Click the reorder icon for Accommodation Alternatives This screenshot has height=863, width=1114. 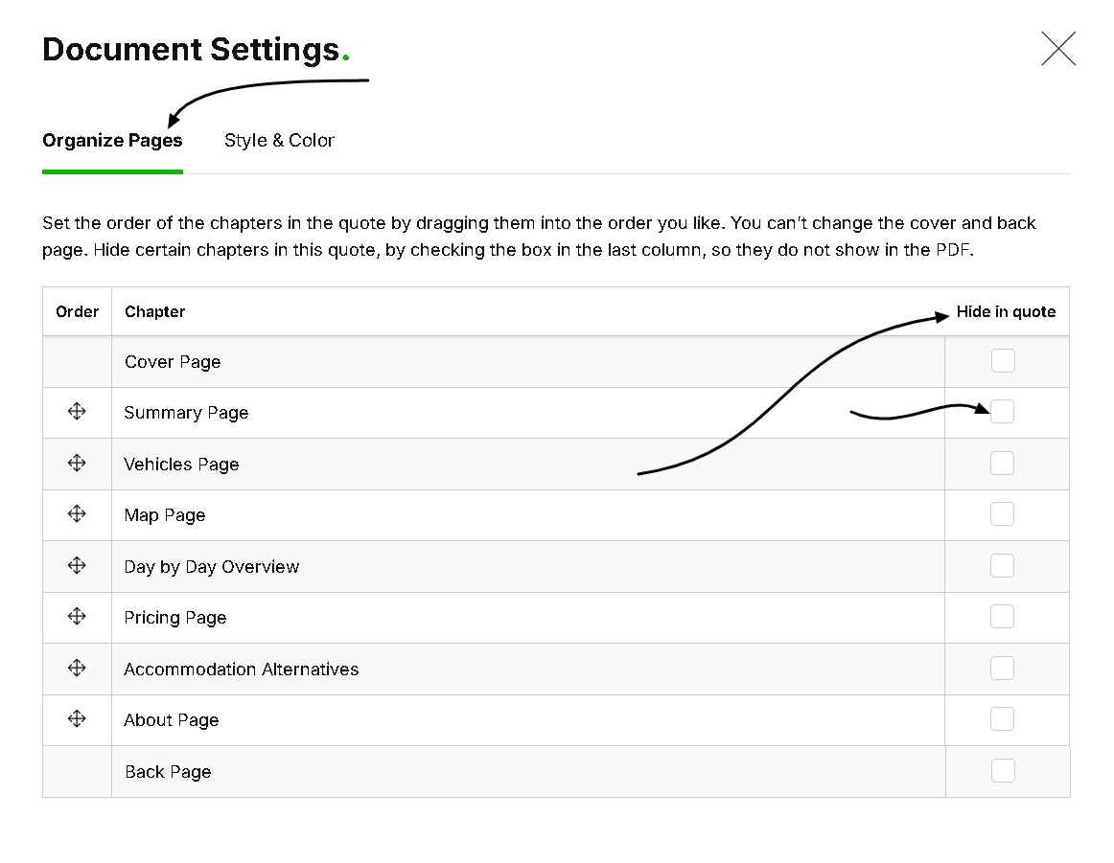77,669
